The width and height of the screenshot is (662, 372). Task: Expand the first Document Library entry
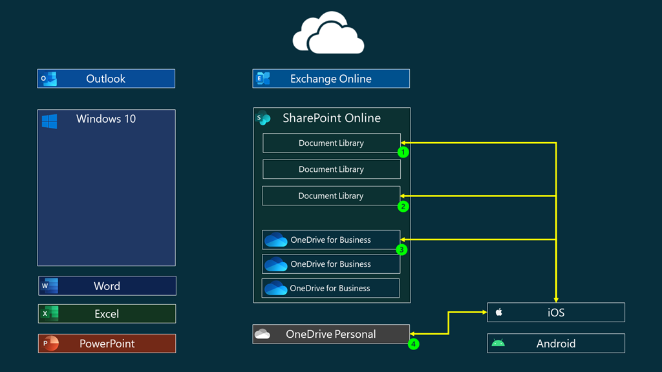pos(331,143)
